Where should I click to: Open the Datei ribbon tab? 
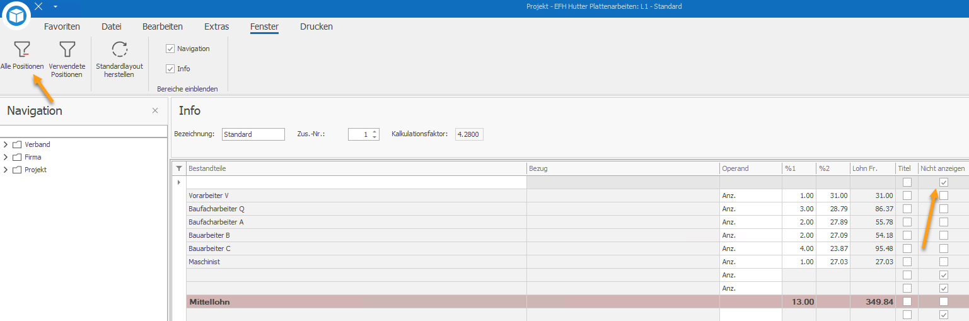click(x=112, y=26)
